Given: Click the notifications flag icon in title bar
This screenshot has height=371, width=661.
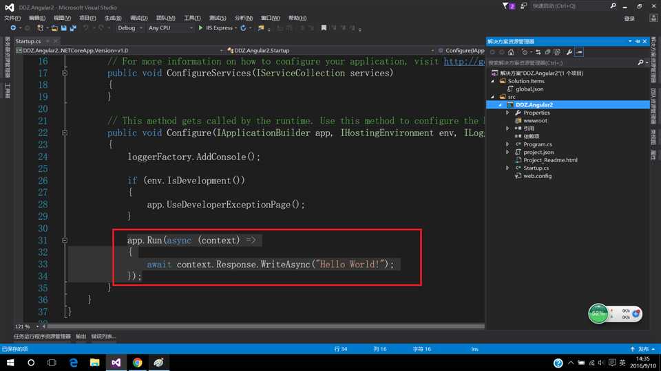Looking at the screenshot, I should (505, 6).
